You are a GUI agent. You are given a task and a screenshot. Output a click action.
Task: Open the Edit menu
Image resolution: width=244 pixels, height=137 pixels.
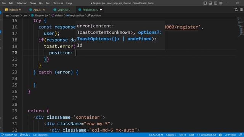pos(11,3)
